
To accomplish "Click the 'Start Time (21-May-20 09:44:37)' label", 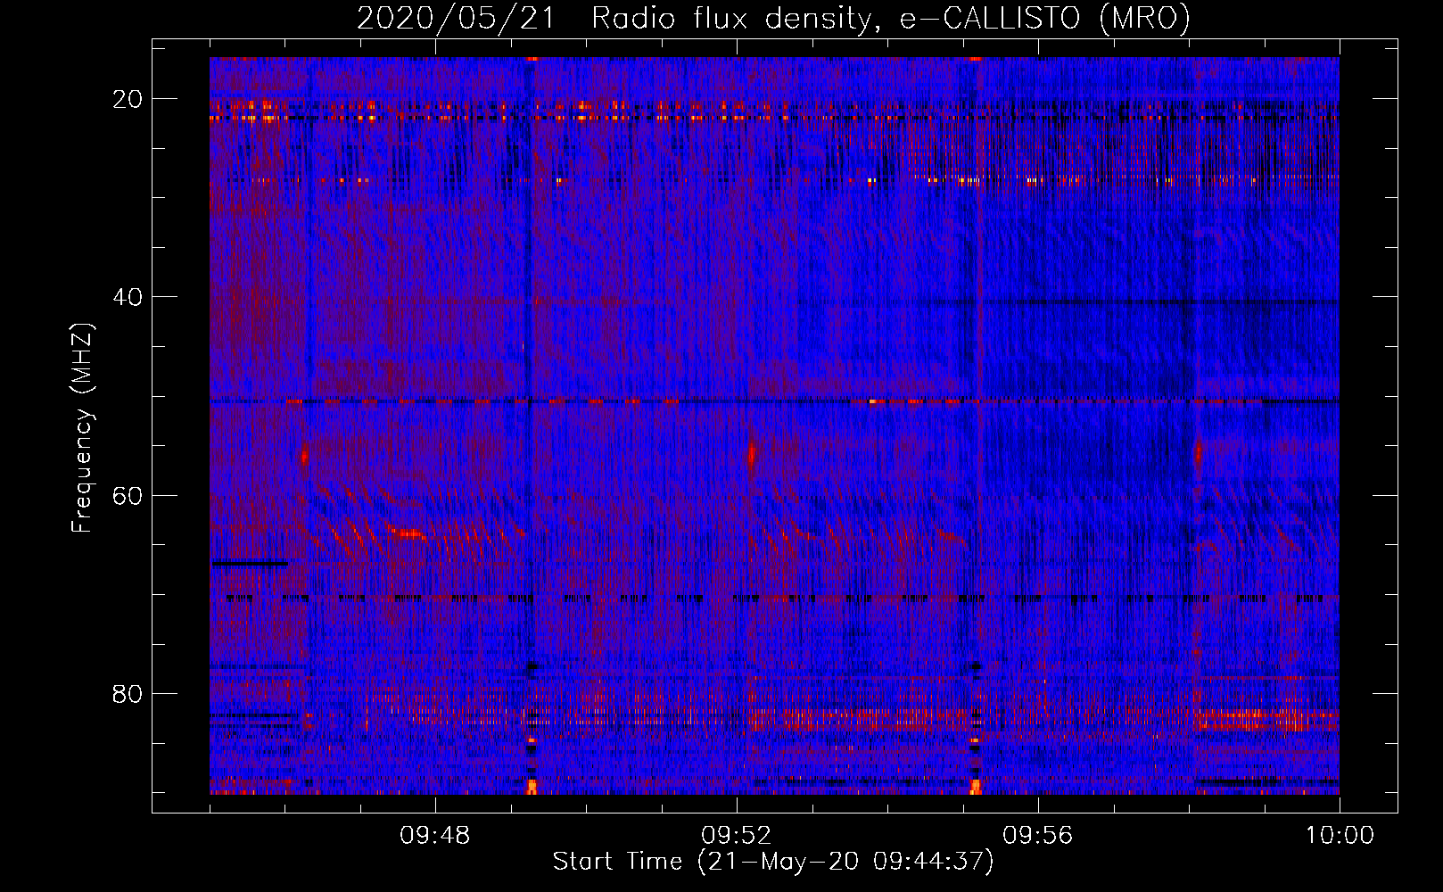I will coord(773,862).
